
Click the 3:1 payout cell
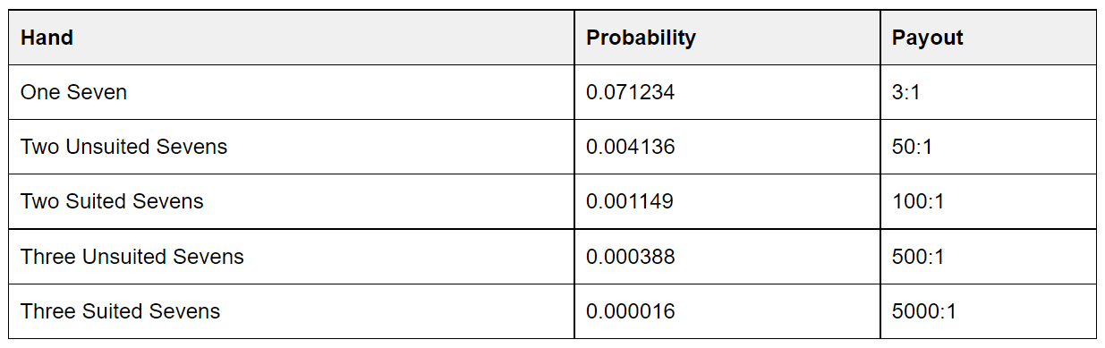(989, 92)
